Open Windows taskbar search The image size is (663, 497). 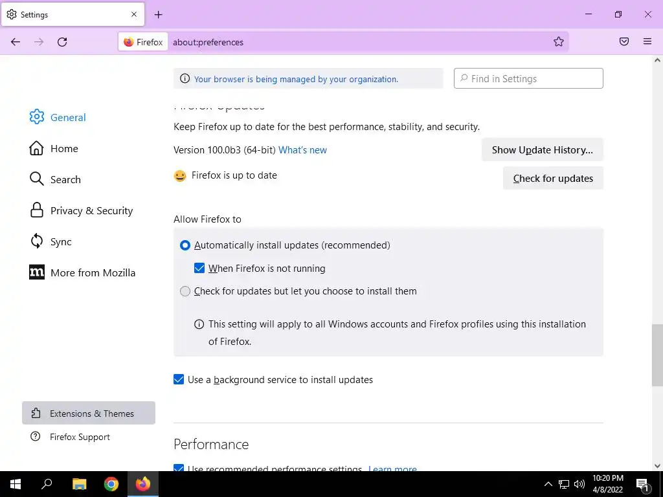click(47, 484)
